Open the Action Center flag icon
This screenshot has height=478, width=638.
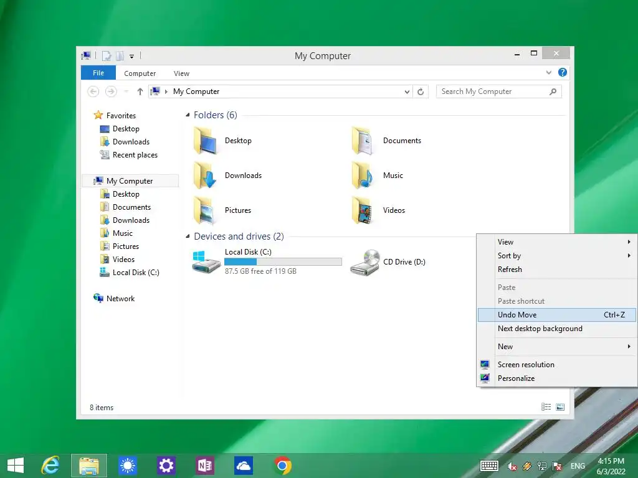click(556, 466)
